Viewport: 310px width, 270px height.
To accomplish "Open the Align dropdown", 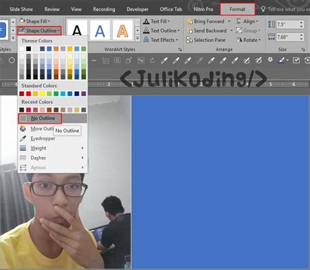I will point(247,22).
